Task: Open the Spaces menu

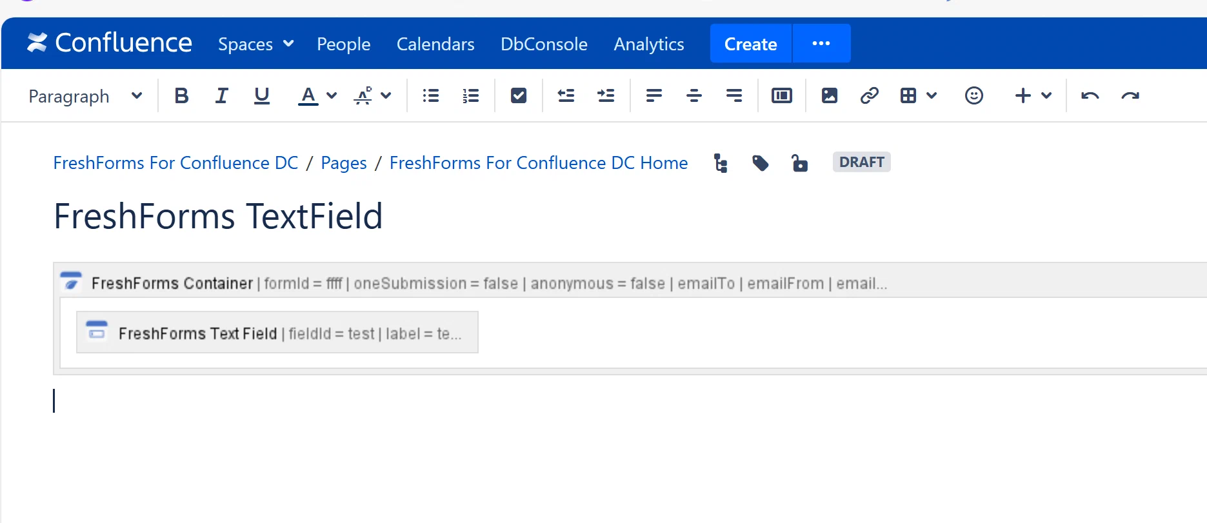Action: (x=256, y=44)
